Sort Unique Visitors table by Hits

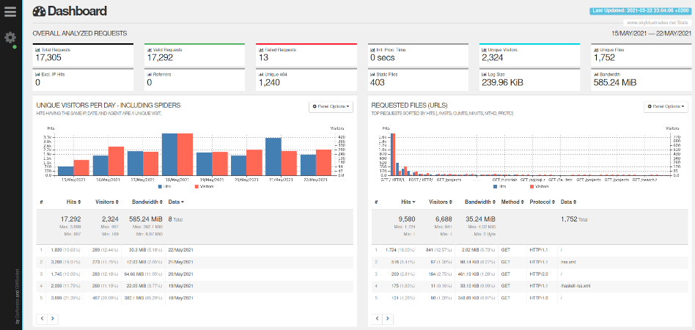[x=73, y=202]
